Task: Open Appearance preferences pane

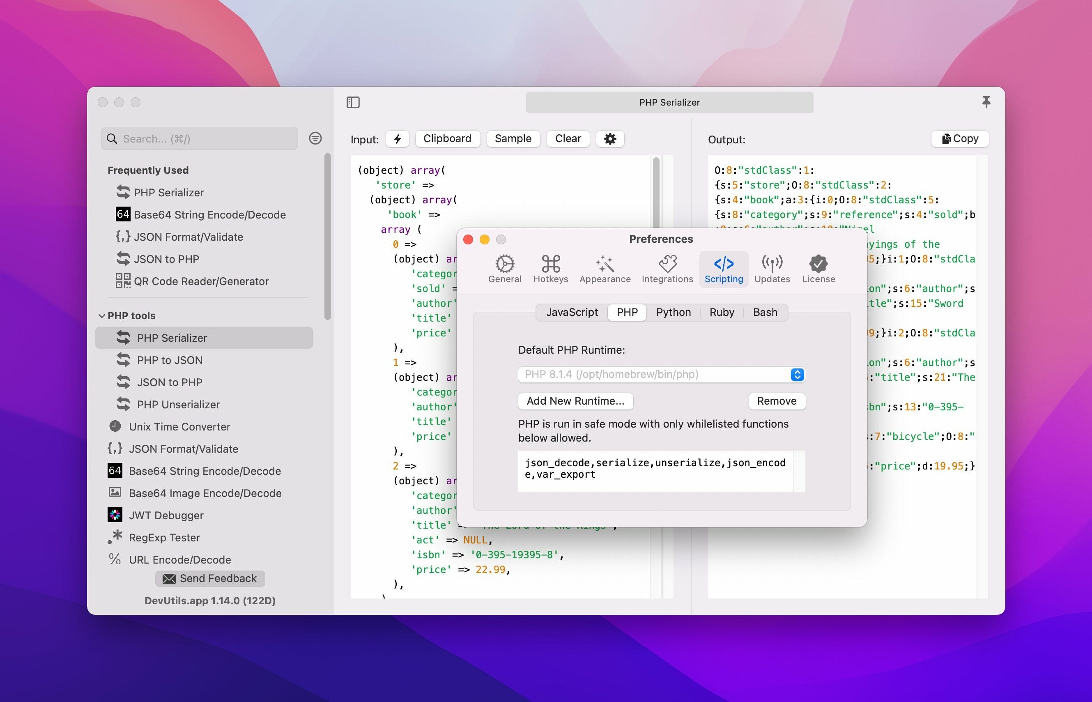Action: 605,269
